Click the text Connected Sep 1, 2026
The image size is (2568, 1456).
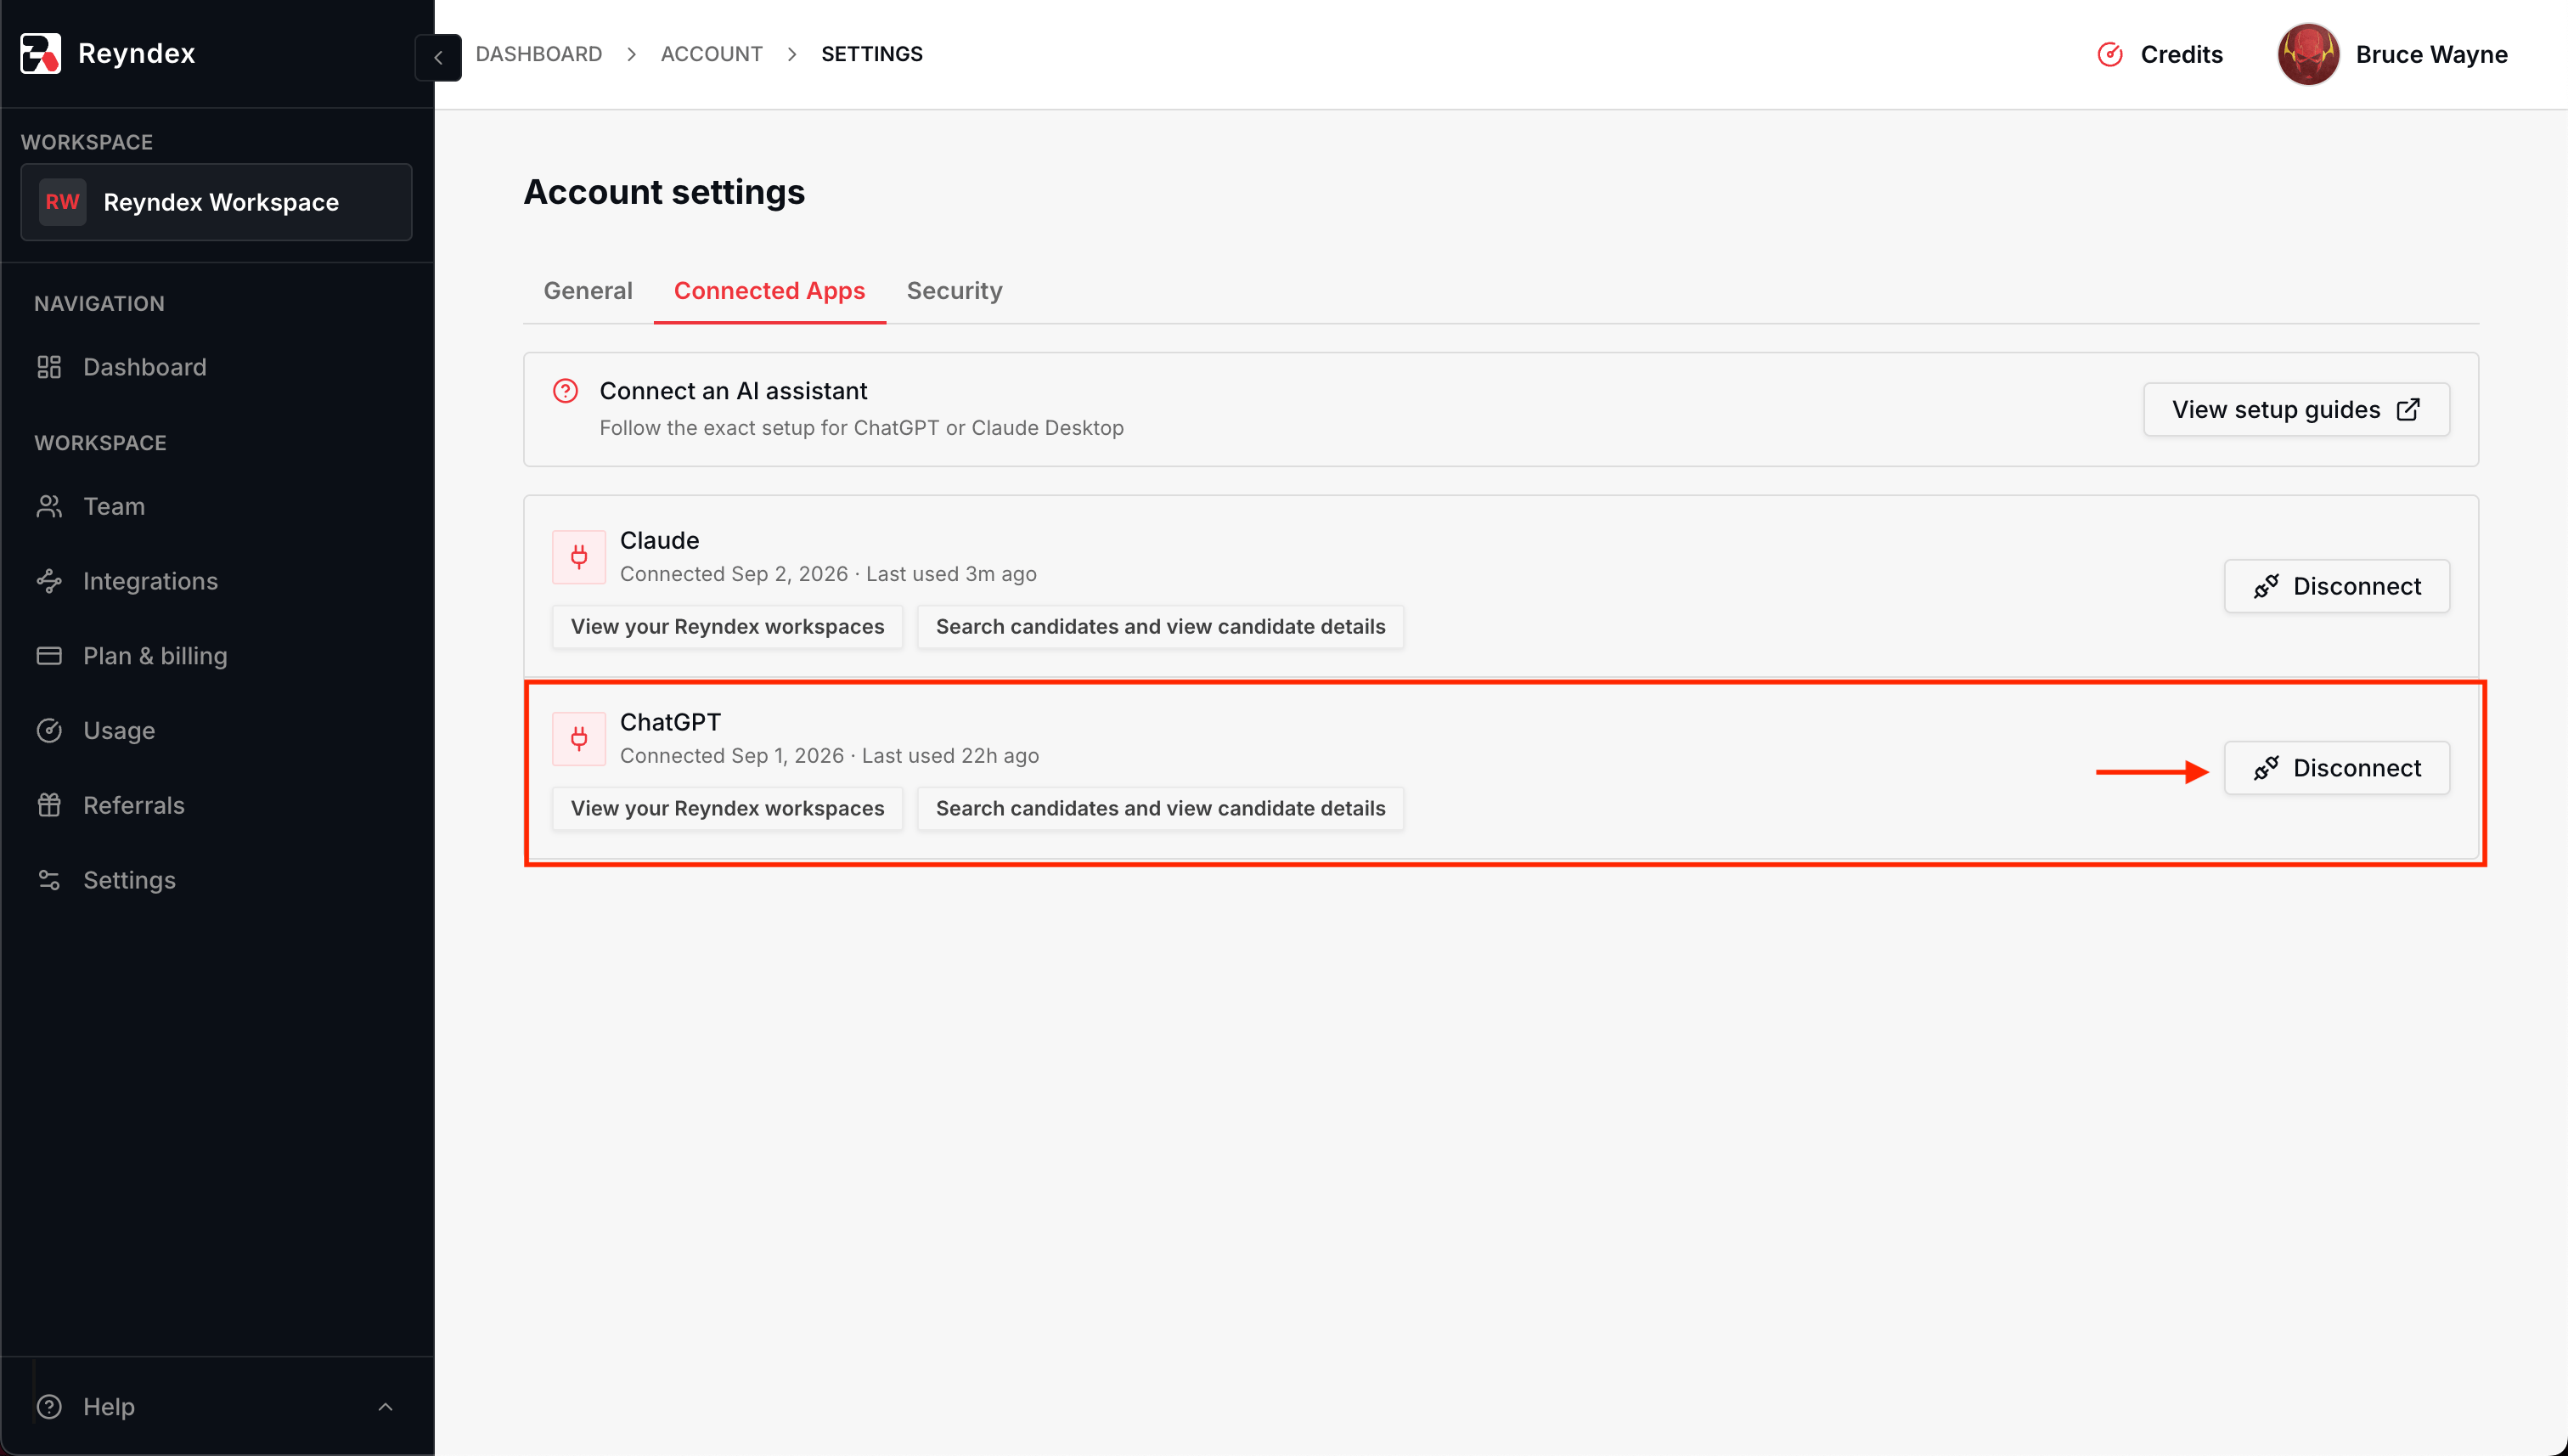(732, 756)
